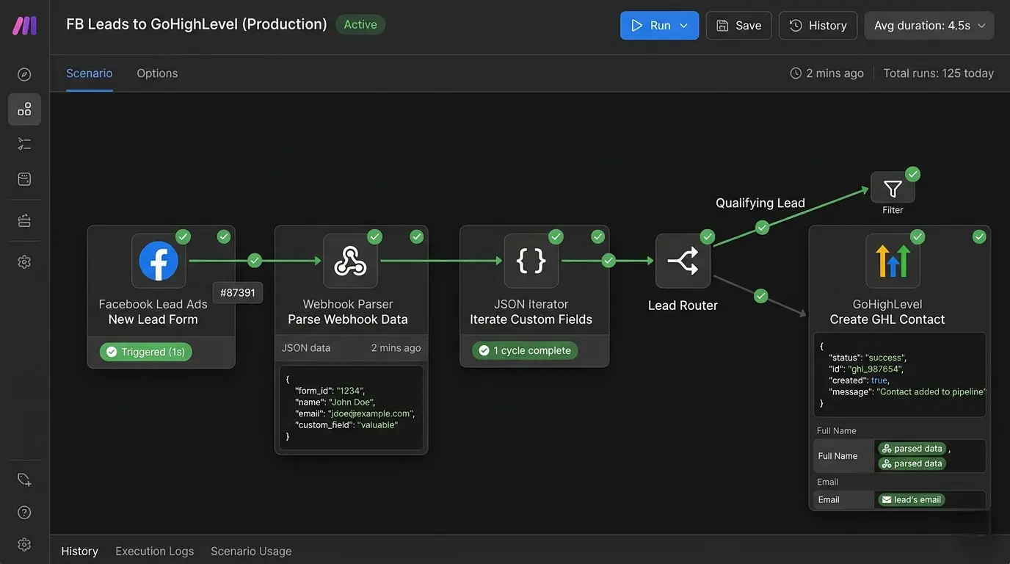Click the Total runs: 125 today text
The width and height of the screenshot is (1010, 564).
(938, 73)
